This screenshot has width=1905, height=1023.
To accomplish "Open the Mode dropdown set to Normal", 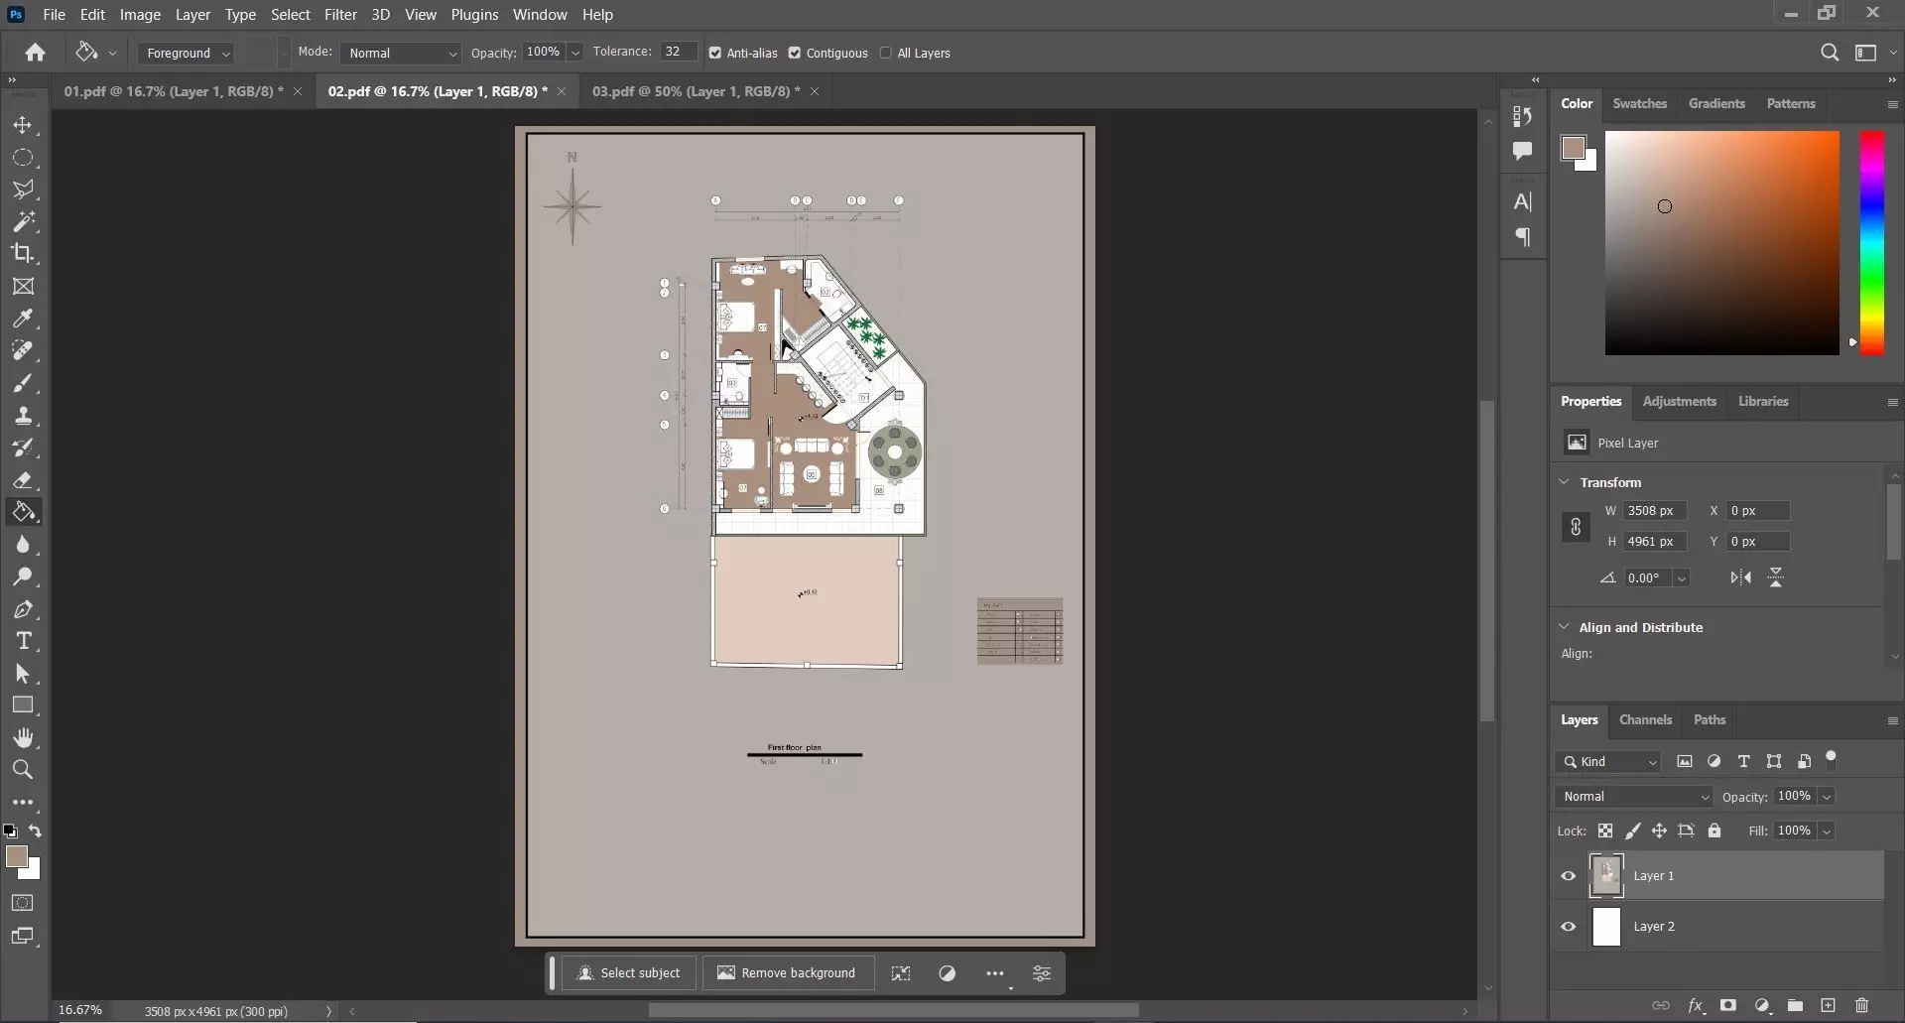I will pos(401,54).
